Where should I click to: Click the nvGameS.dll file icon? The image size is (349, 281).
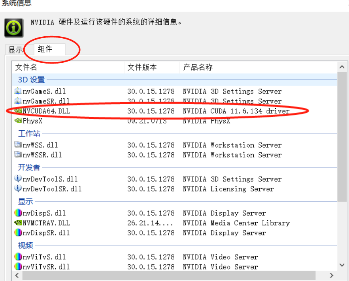18,91
